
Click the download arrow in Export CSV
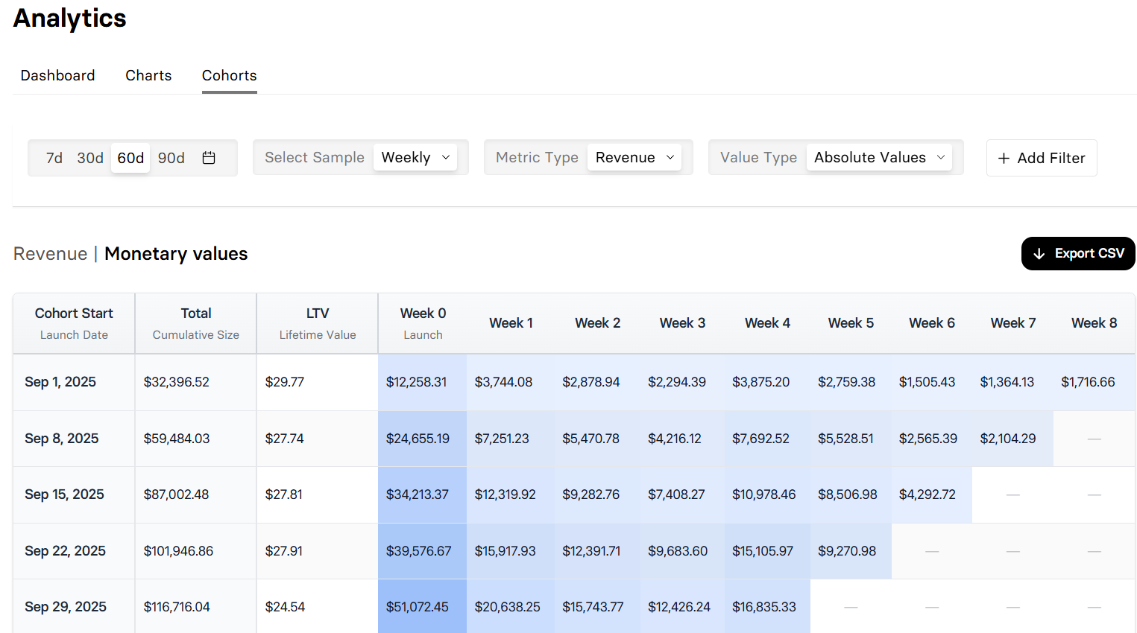pyautogui.click(x=1039, y=254)
